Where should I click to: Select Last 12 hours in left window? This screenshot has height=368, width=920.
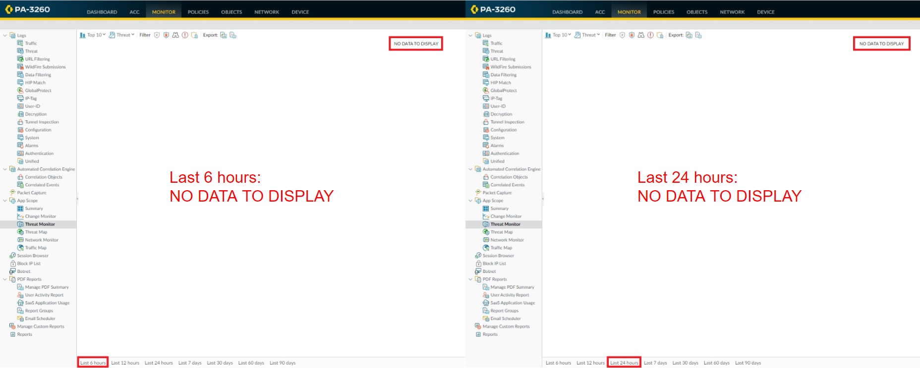click(125, 363)
